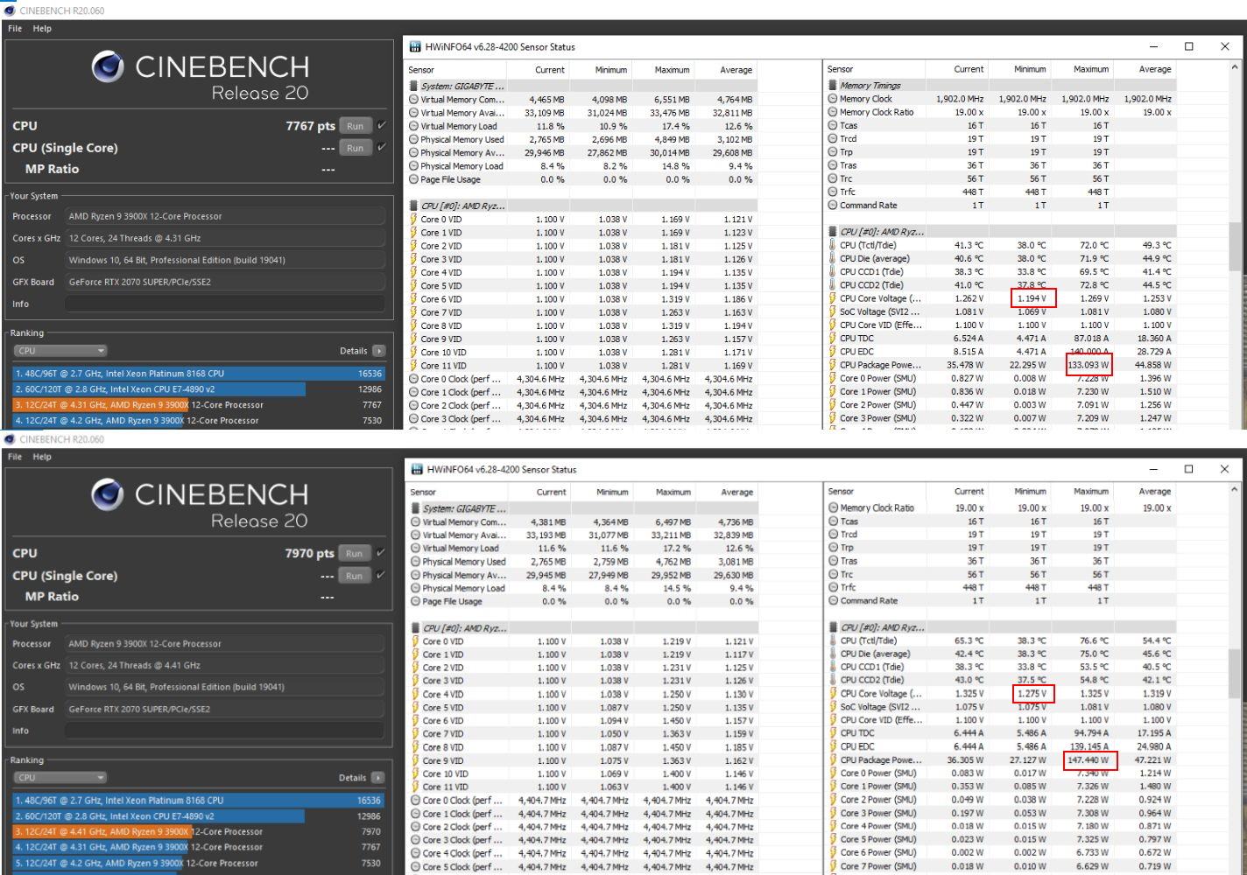This screenshot has height=875, width=1247.
Task: Click the maximum package power value 133.093 W
Action: [x=1088, y=365]
